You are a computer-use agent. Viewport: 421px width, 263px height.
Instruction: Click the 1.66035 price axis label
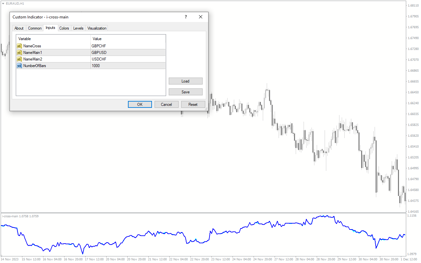(413, 114)
